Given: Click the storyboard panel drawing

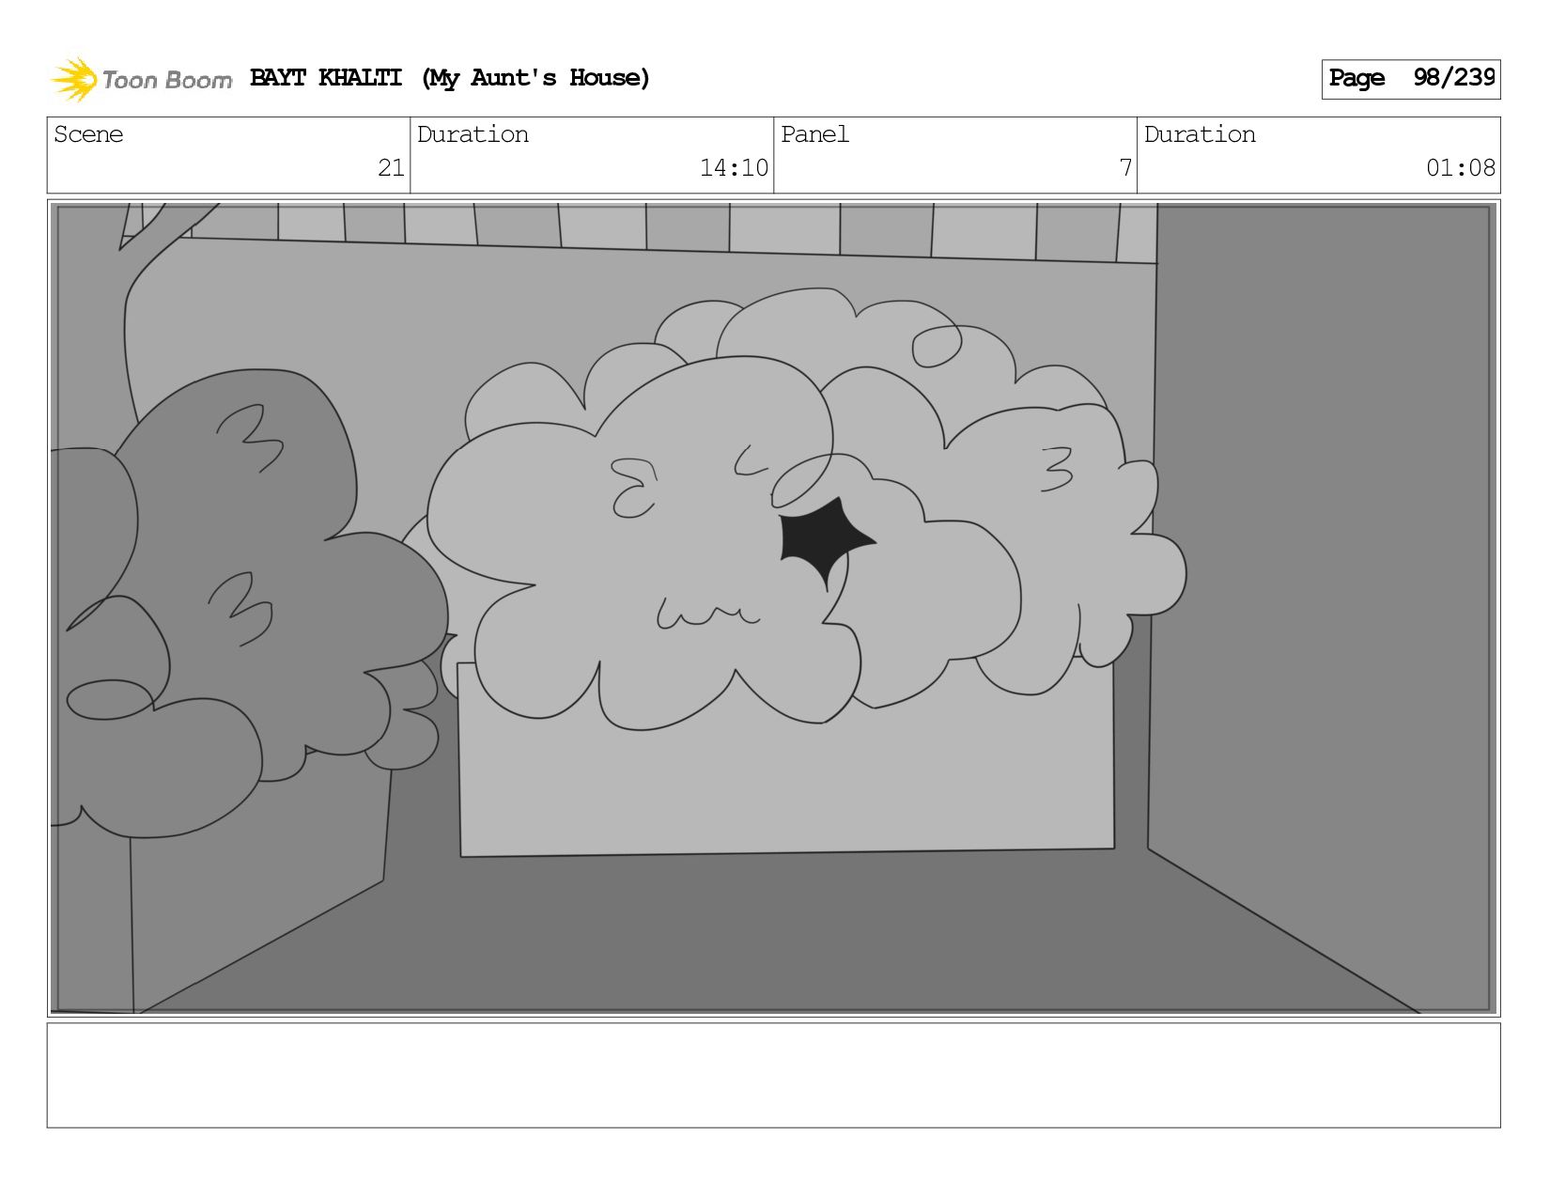Looking at the screenshot, I should coord(773,608).
